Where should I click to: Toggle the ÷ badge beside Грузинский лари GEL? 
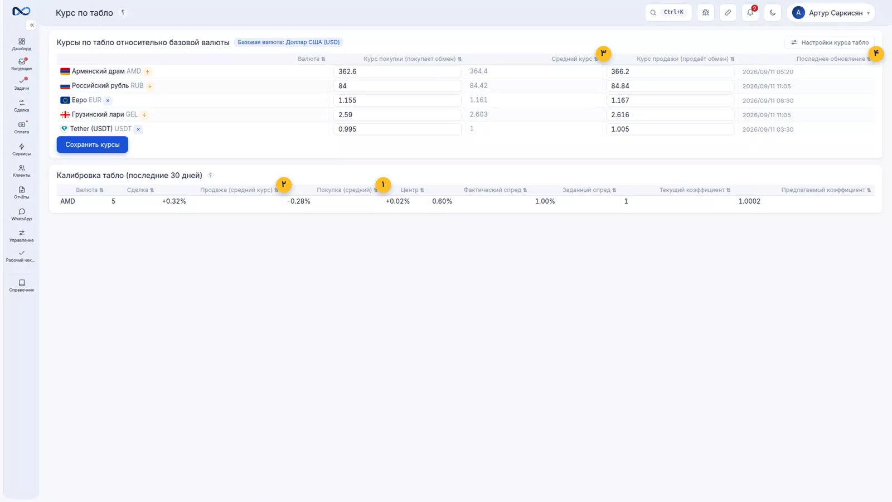144,115
